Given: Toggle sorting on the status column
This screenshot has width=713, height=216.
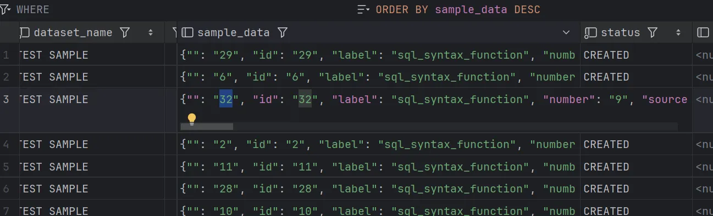Looking at the screenshot, I should (678, 33).
